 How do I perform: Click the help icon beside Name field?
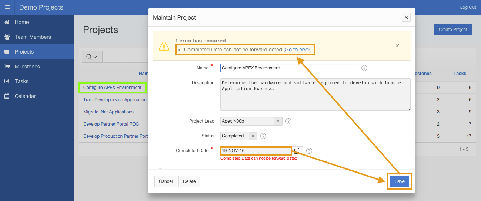pyautogui.click(x=364, y=68)
